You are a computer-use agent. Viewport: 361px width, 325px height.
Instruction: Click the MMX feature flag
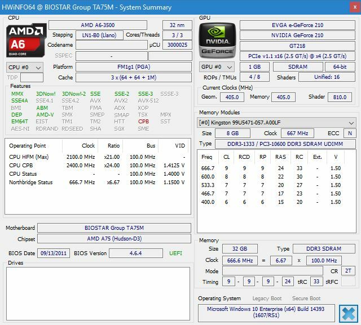pos(17,94)
